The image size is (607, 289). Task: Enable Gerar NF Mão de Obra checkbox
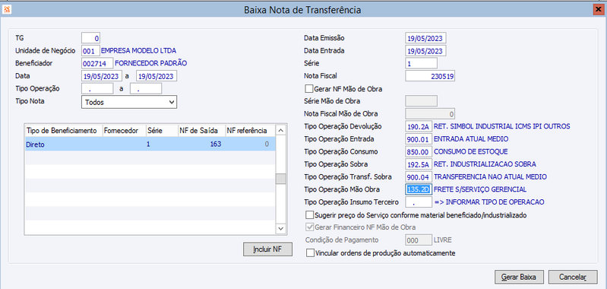pyautogui.click(x=308, y=89)
